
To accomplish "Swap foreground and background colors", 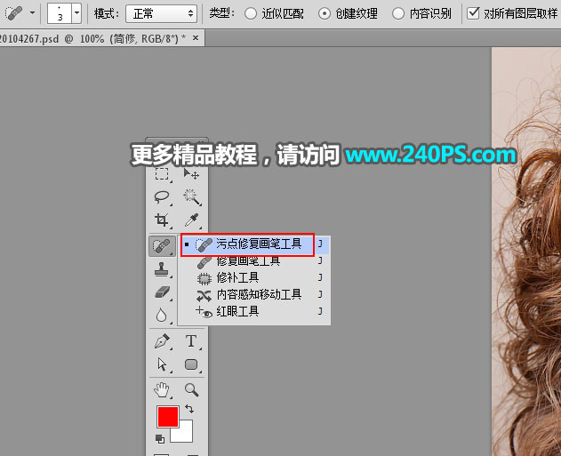I will pos(189,409).
